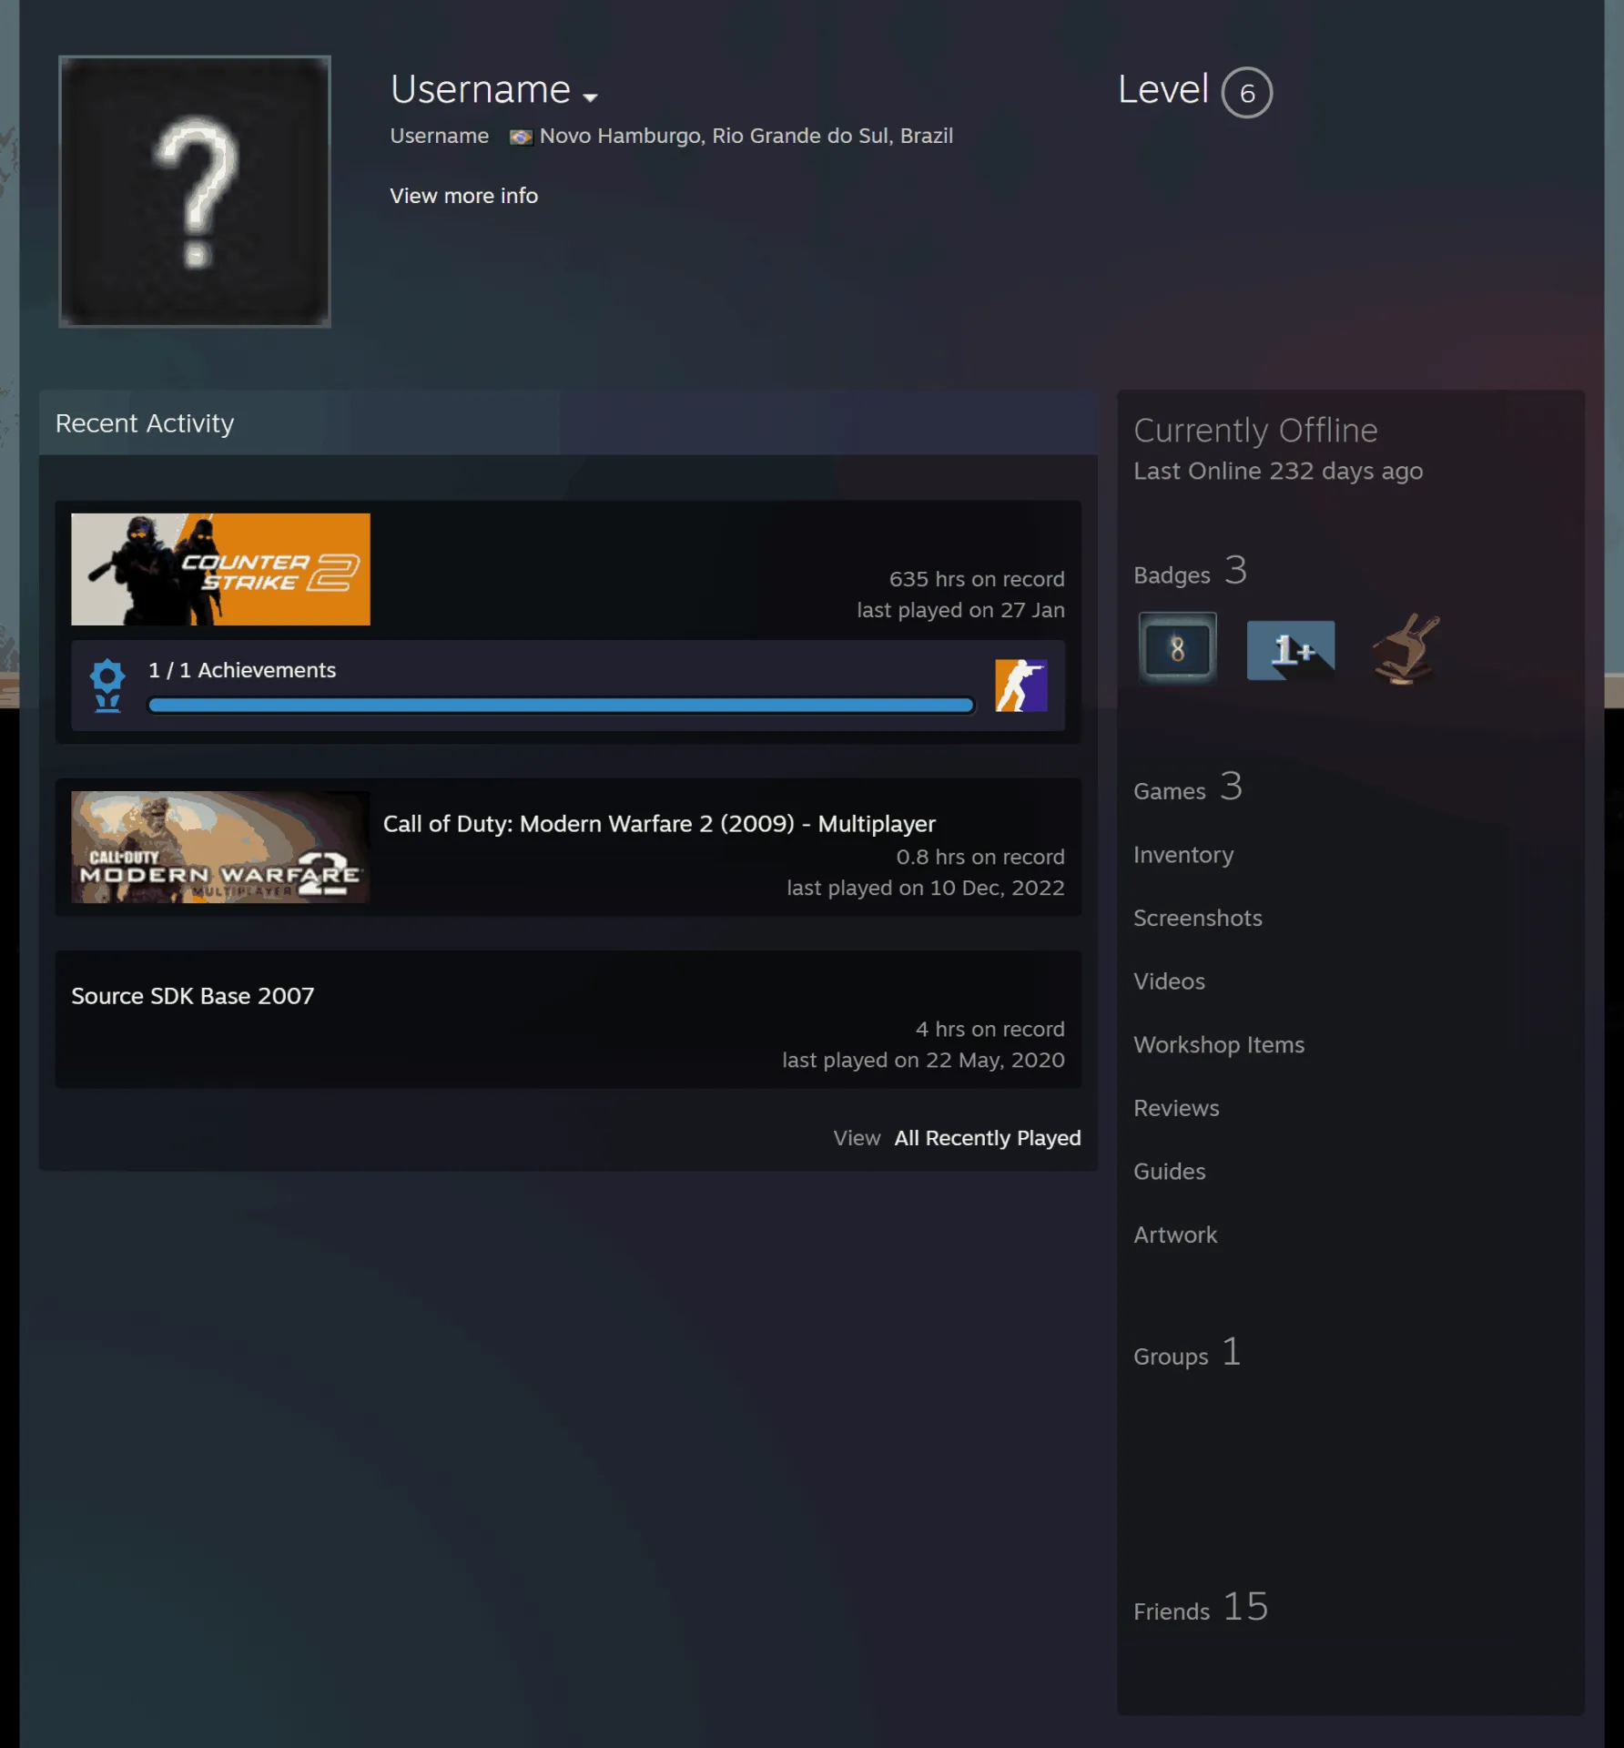
Task: View All Recently Played games
Action: coord(988,1138)
